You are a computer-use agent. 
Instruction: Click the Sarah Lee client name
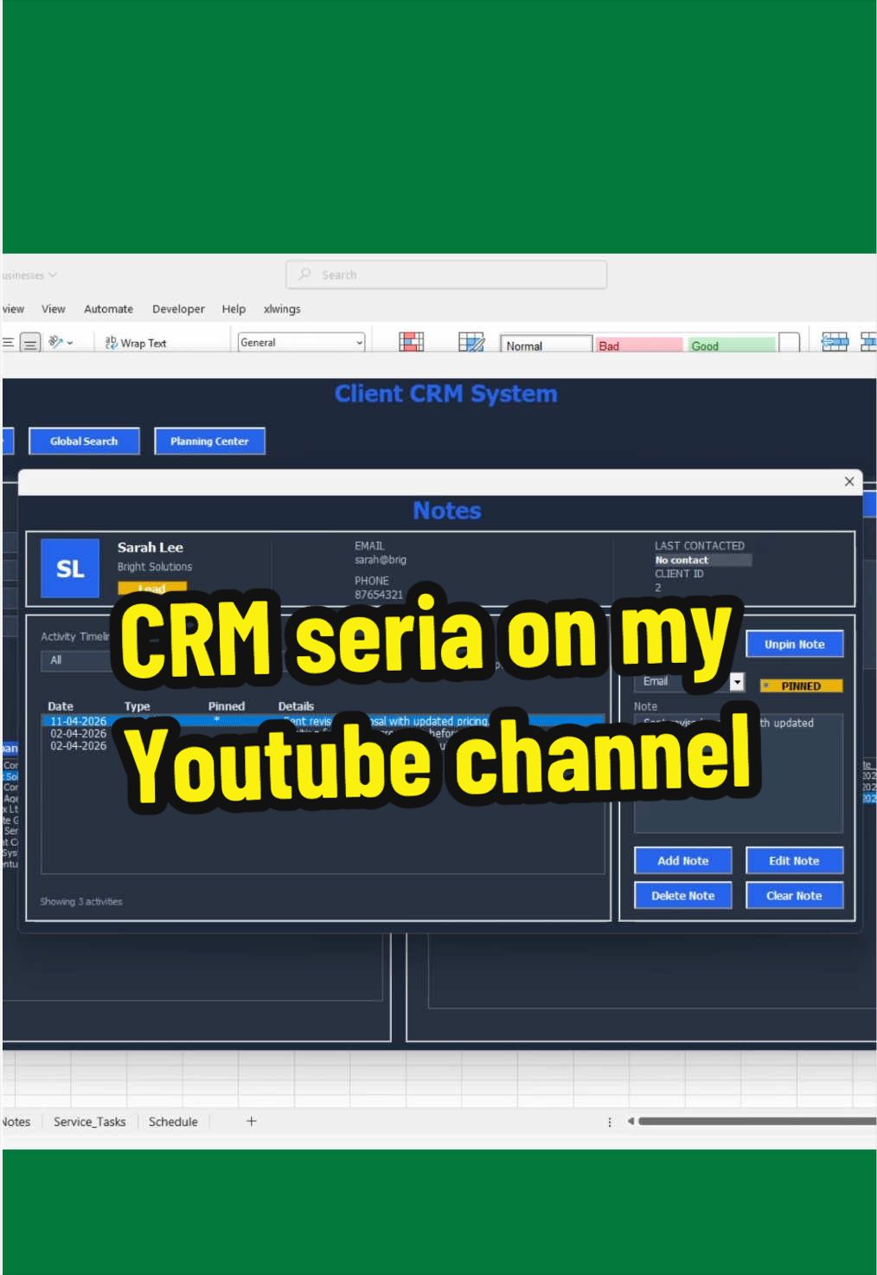[x=150, y=547]
